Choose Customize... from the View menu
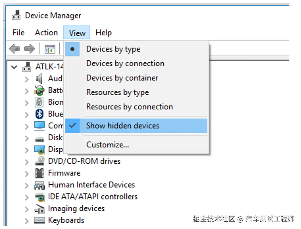301x229 pixels. pyautogui.click(x=108, y=145)
